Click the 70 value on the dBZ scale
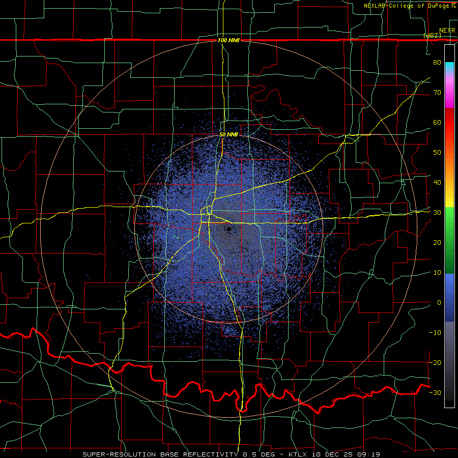 pos(437,93)
